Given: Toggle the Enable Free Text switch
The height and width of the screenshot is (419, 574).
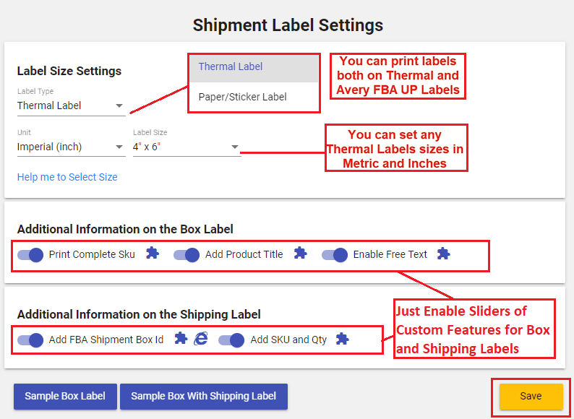Looking at the screenshot, I should point(335,255).
